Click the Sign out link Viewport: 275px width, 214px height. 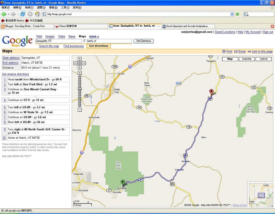click(x=268, y=32)
